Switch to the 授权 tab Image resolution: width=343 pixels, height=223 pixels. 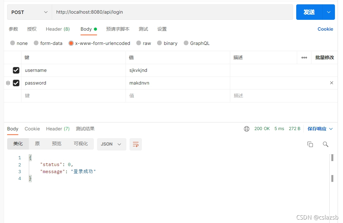32,29
